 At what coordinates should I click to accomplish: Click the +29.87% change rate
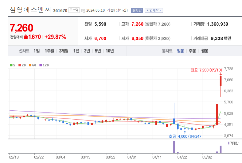coord(55,37)
